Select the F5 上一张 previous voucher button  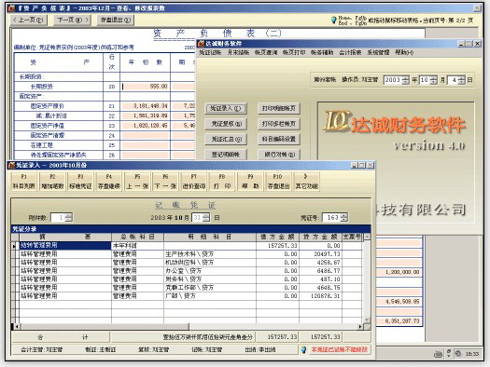pyautogui.click(x=137, y=181)
